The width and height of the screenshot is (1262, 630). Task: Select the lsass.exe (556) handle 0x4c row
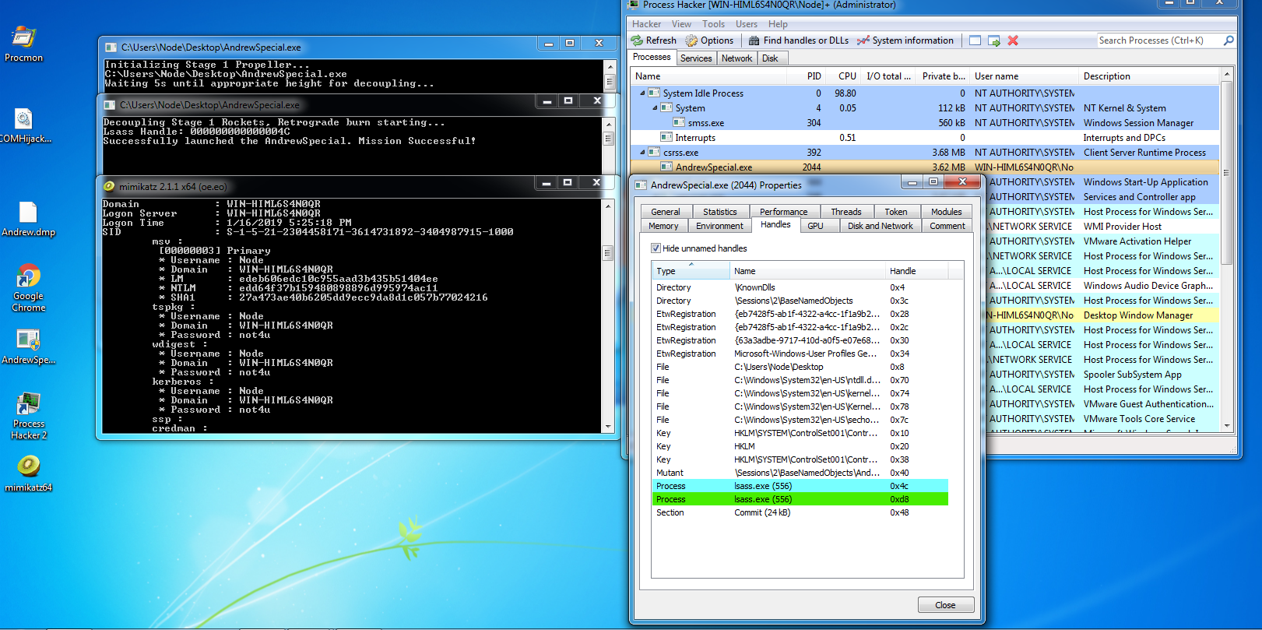point(800,486)
